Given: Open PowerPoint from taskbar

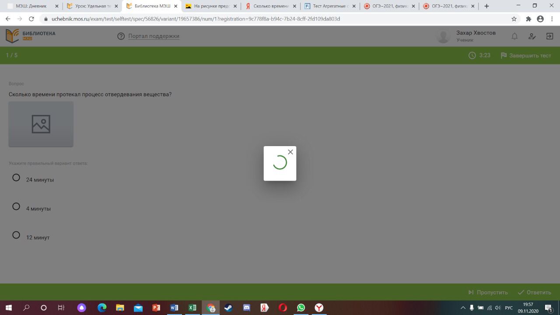Looking at the screenshot, I should [156, 308].
